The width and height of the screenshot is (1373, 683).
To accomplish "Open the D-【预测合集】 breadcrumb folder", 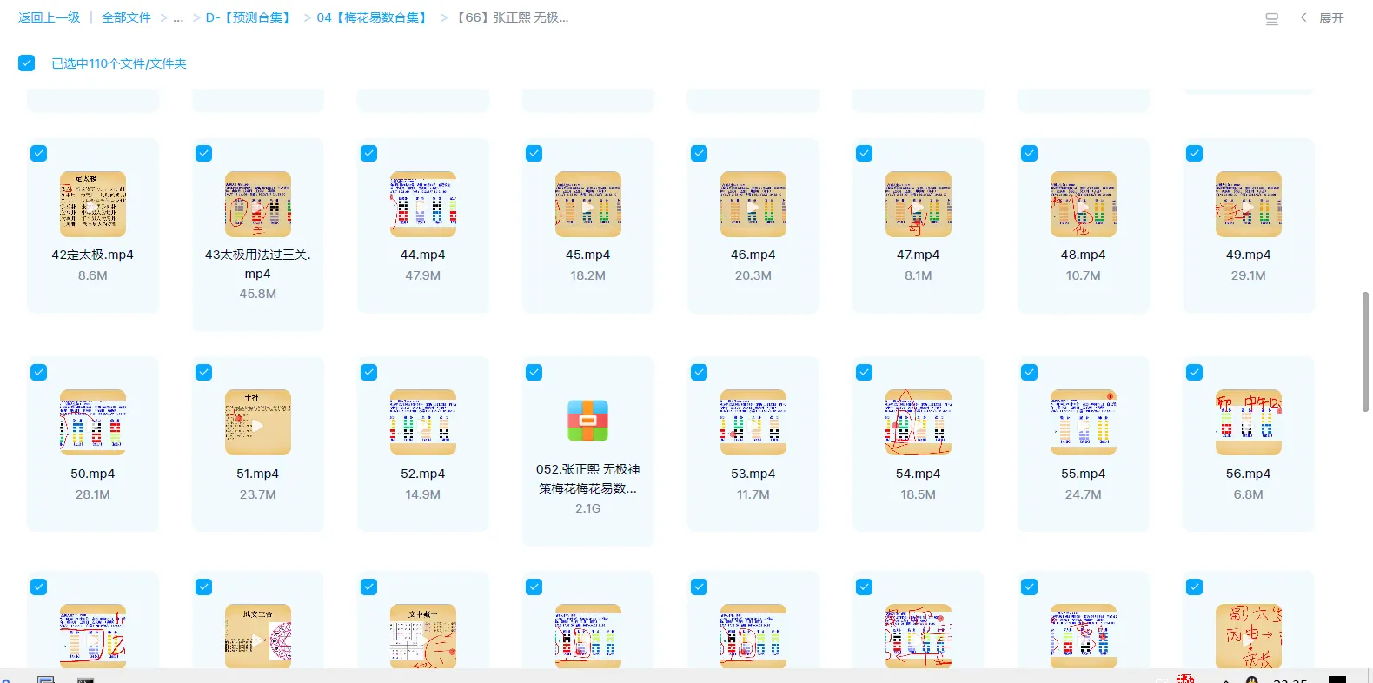I will click(249, 17).
